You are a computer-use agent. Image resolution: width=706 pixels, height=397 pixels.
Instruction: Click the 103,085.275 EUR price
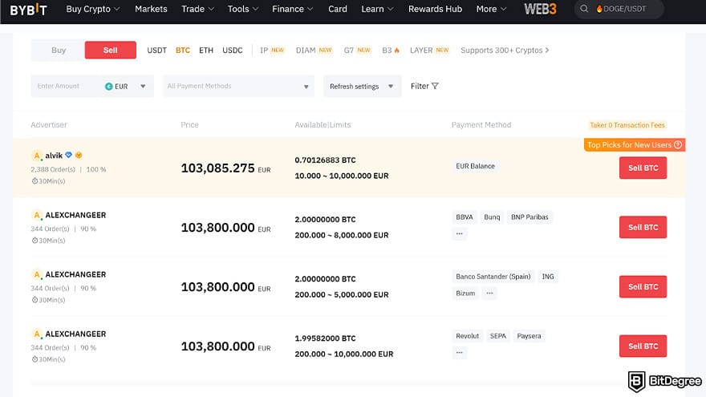tap(225, 168)
